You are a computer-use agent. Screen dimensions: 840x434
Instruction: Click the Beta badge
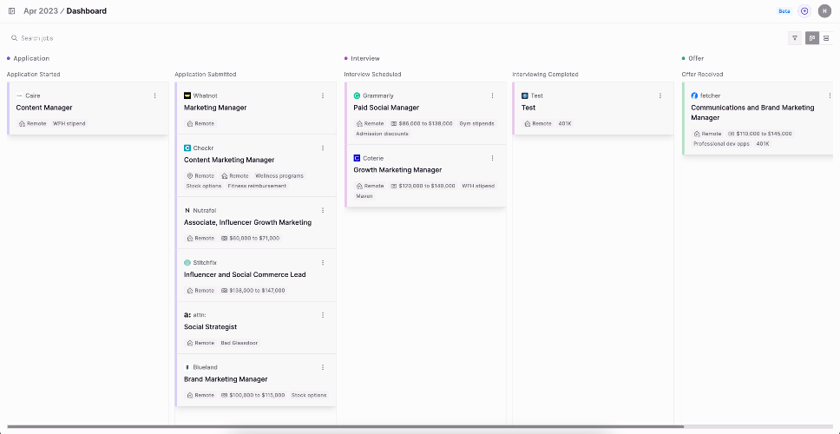(784, 10)
